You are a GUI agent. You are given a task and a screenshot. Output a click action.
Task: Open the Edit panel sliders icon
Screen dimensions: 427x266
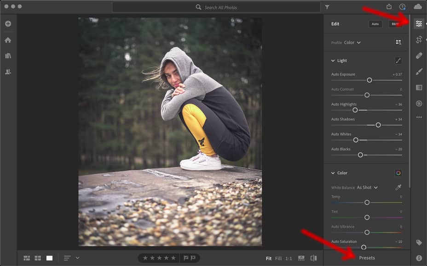point(419,24)
